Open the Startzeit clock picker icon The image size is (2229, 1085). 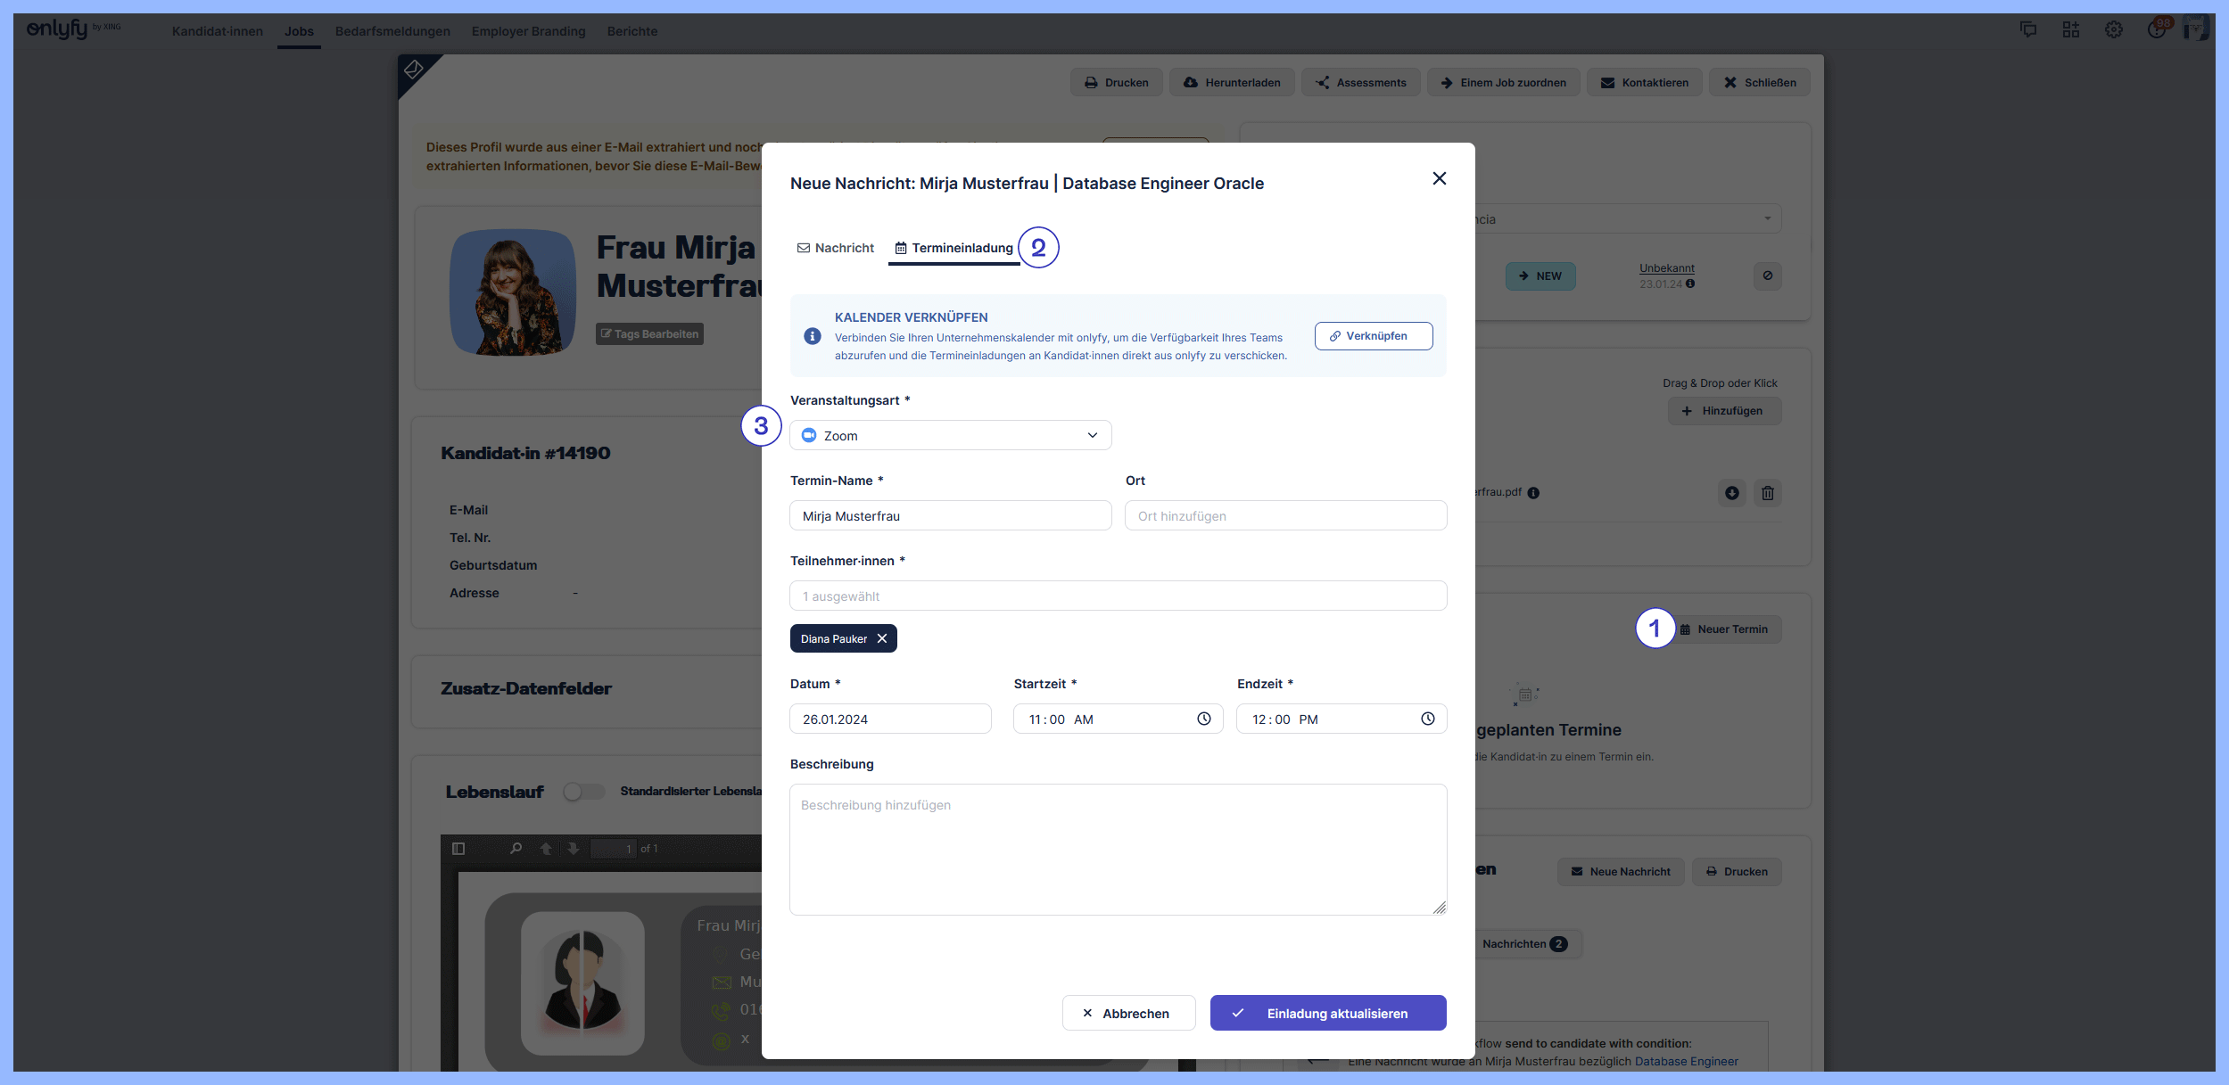point(1203,719)
